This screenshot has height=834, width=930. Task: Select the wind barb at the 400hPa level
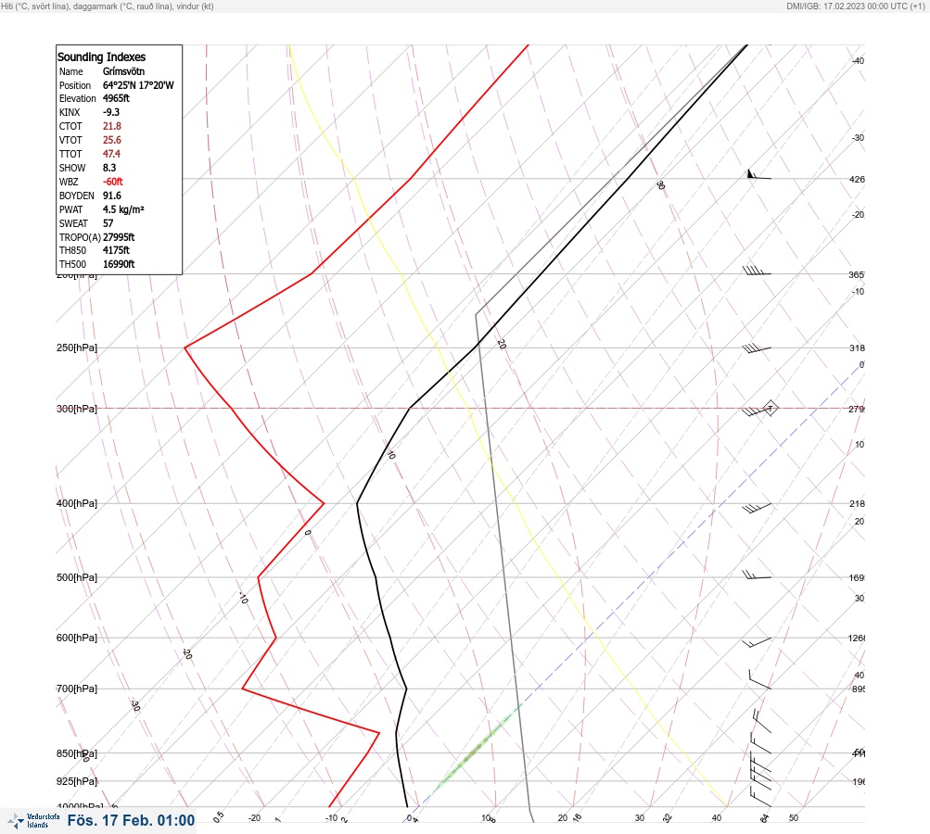(x=757, y=508)
